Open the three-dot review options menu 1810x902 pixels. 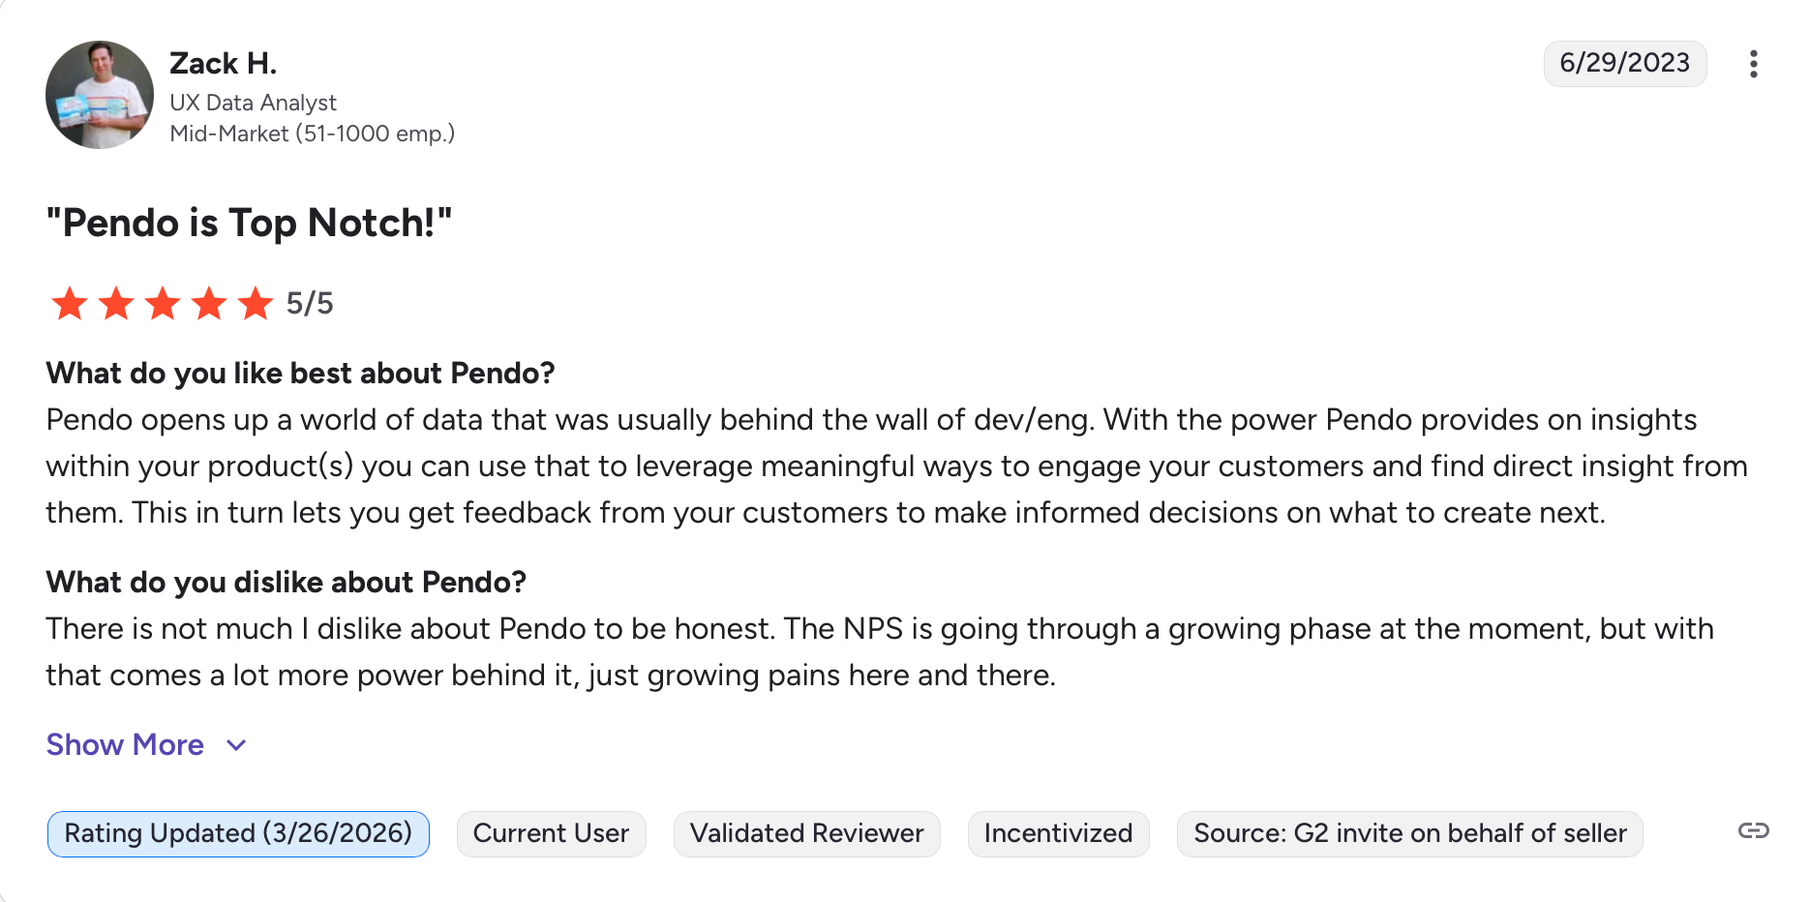pyautogui.click(x=1753, y=64)
